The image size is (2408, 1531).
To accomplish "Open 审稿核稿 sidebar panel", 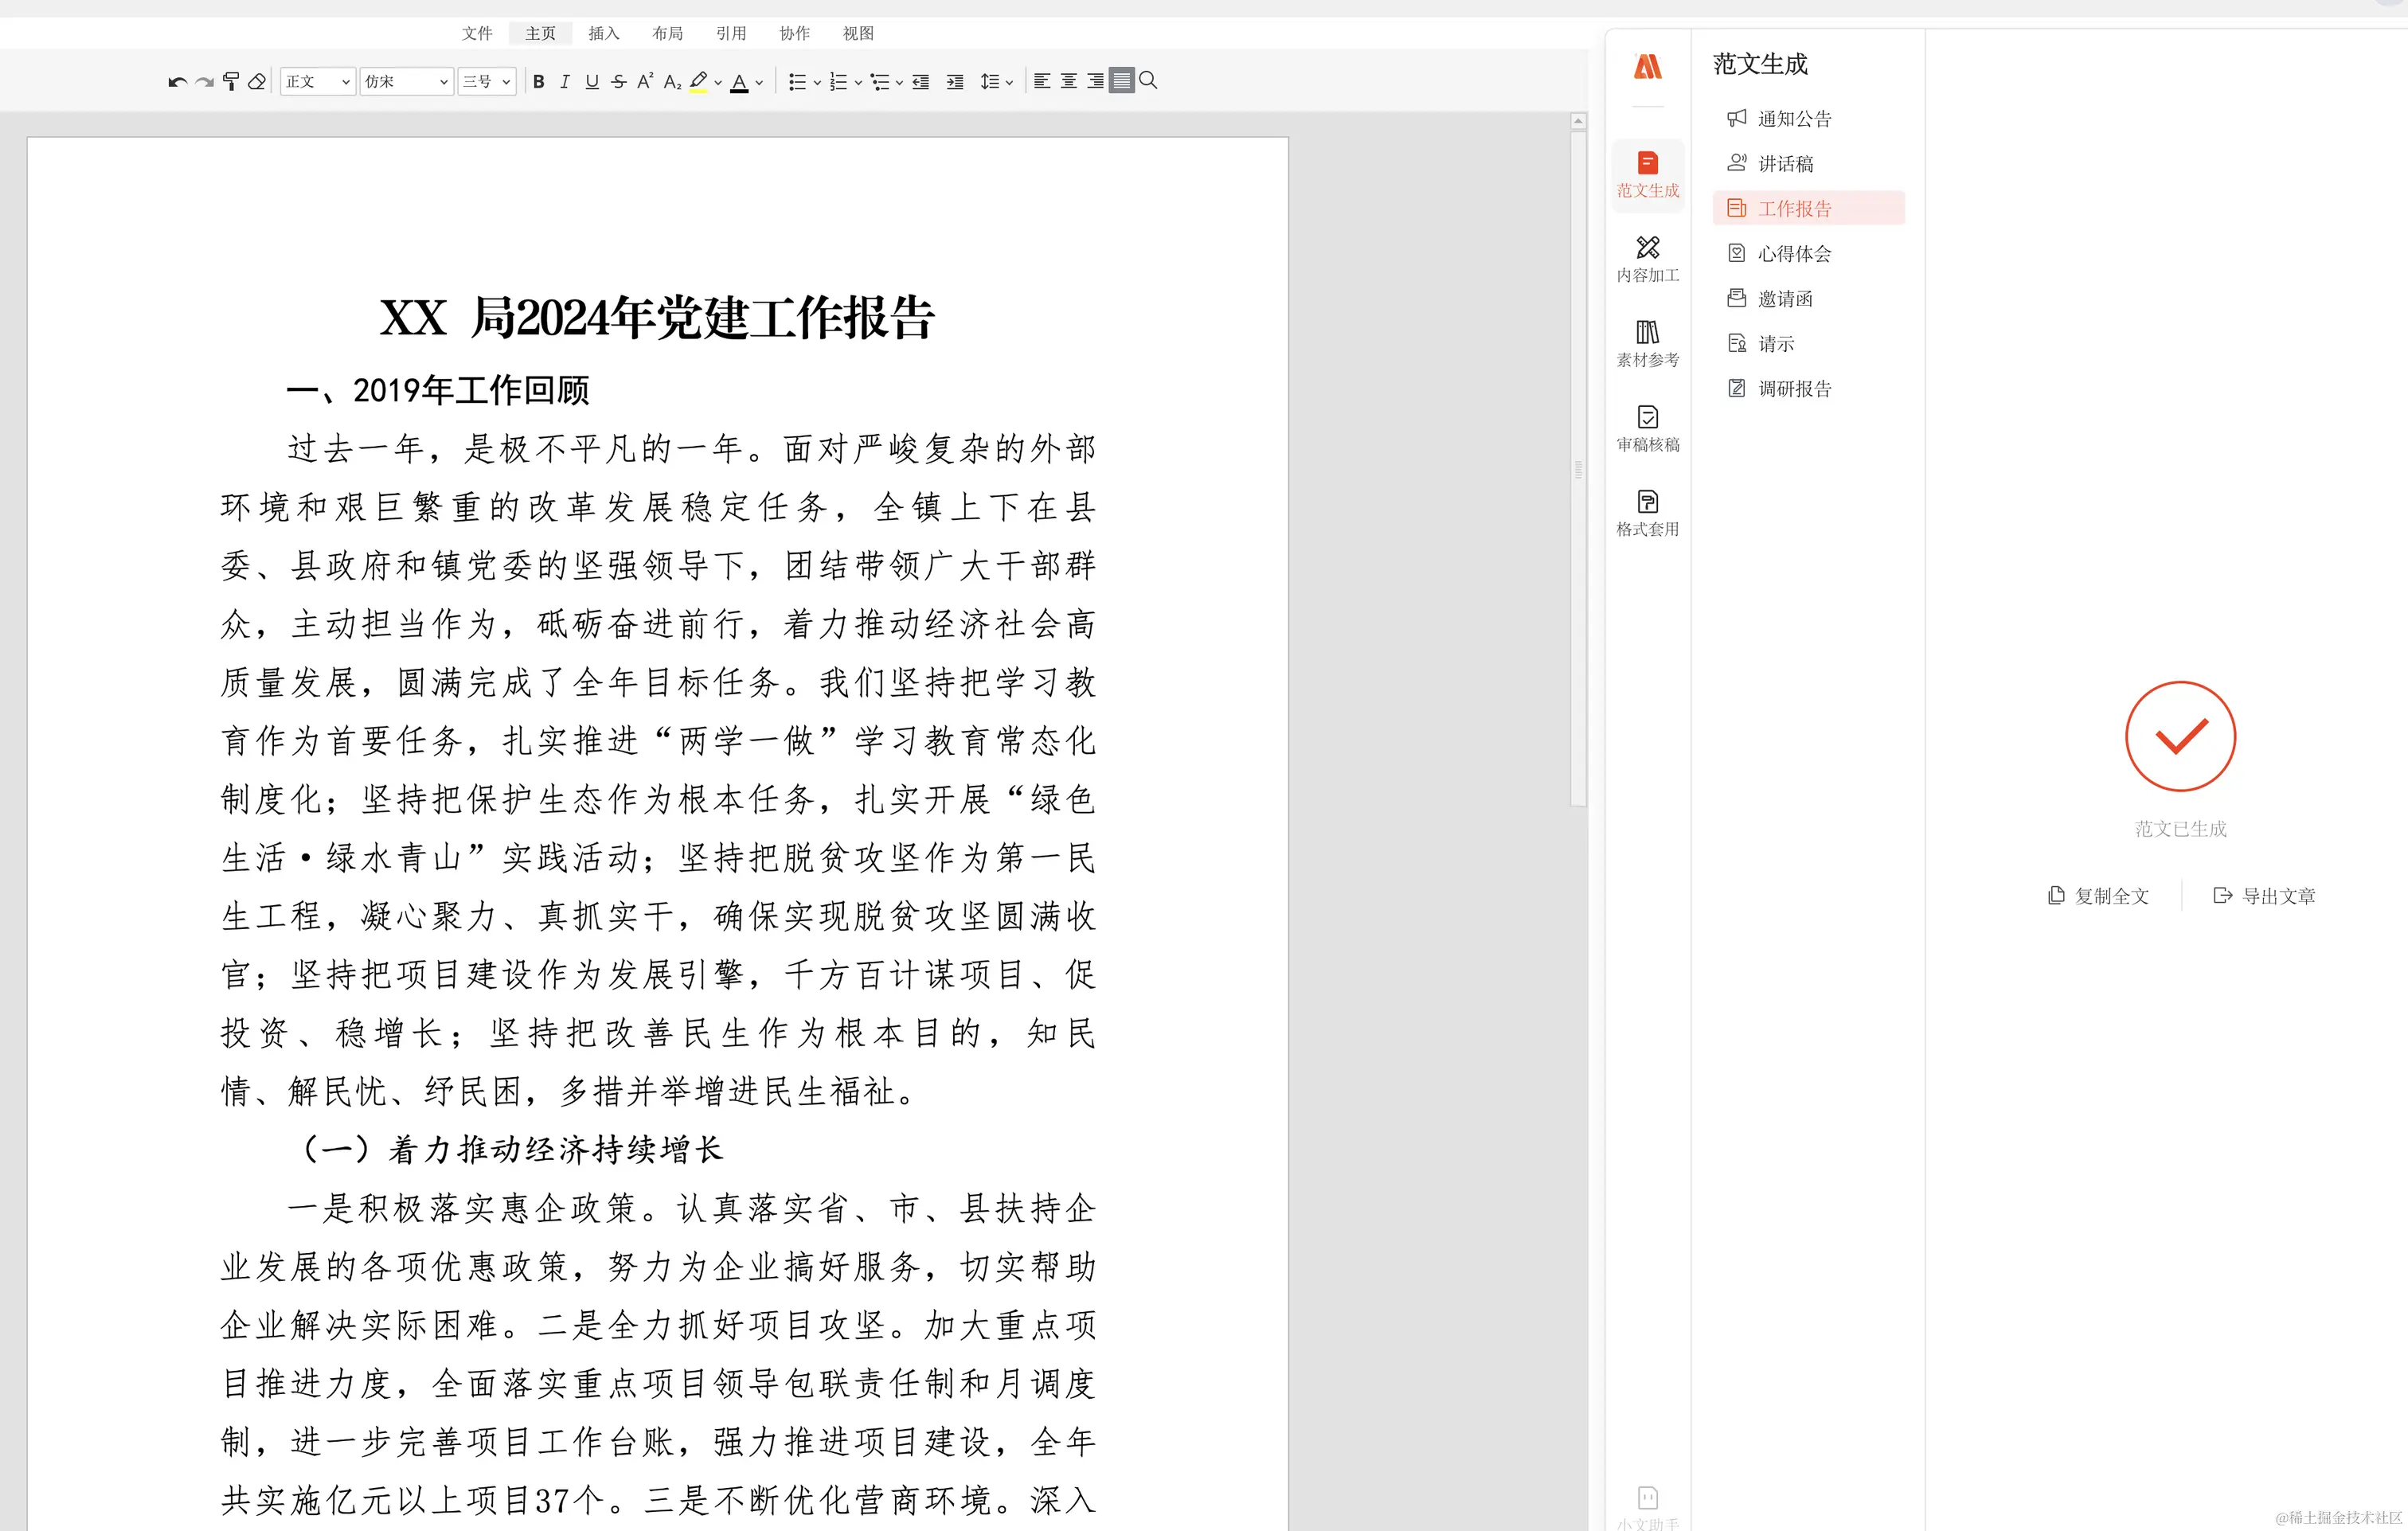I will point(1647,428).
